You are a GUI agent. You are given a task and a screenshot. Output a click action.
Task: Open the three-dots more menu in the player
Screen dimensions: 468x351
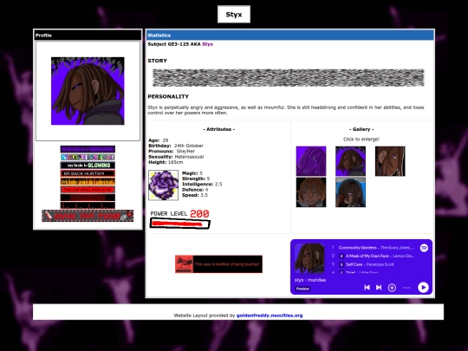(x=406, y=288)
